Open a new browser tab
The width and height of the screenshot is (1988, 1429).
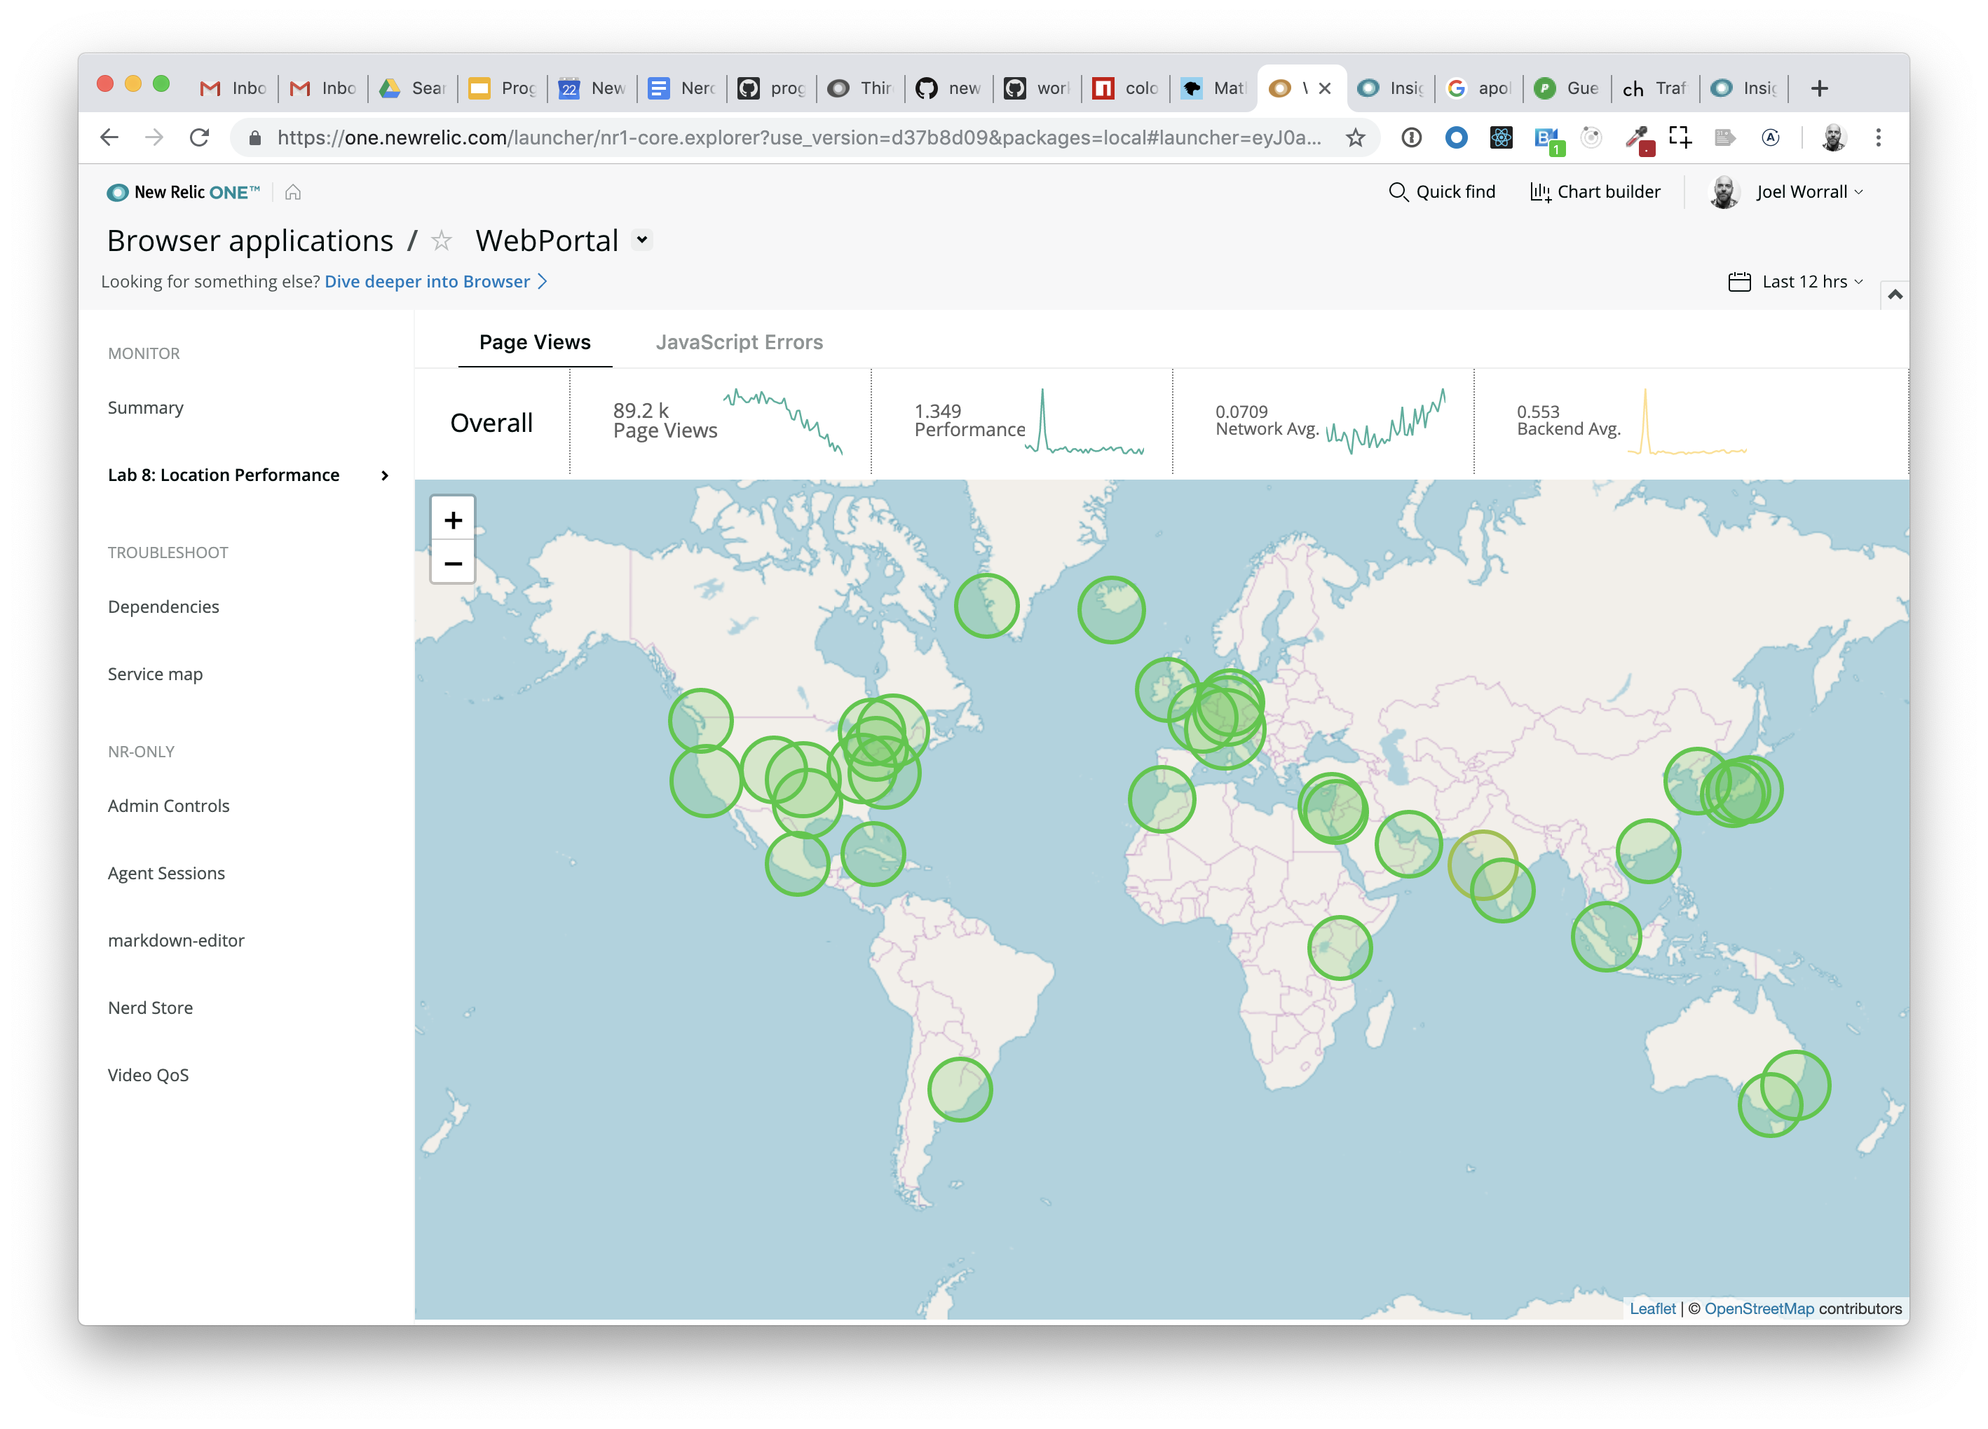click(1819, 88)
